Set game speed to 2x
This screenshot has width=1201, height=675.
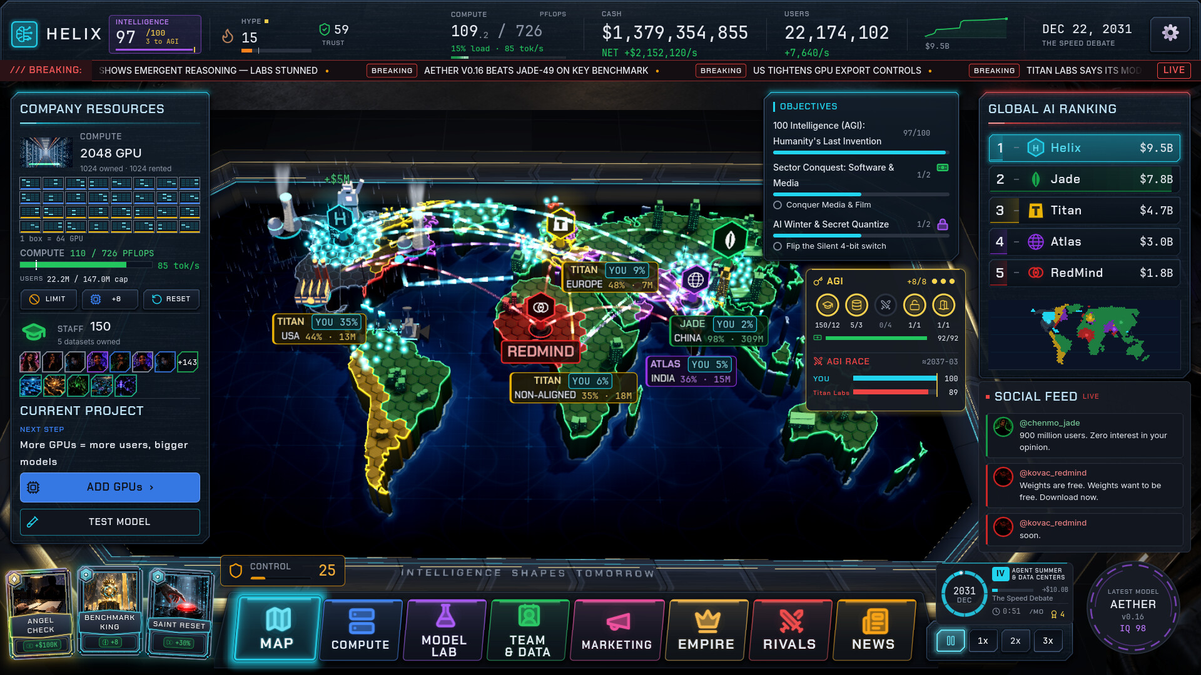coord(1015,641)
